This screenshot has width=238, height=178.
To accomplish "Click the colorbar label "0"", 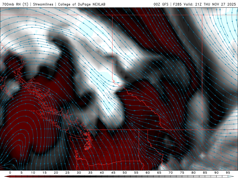I will [10, 173].
